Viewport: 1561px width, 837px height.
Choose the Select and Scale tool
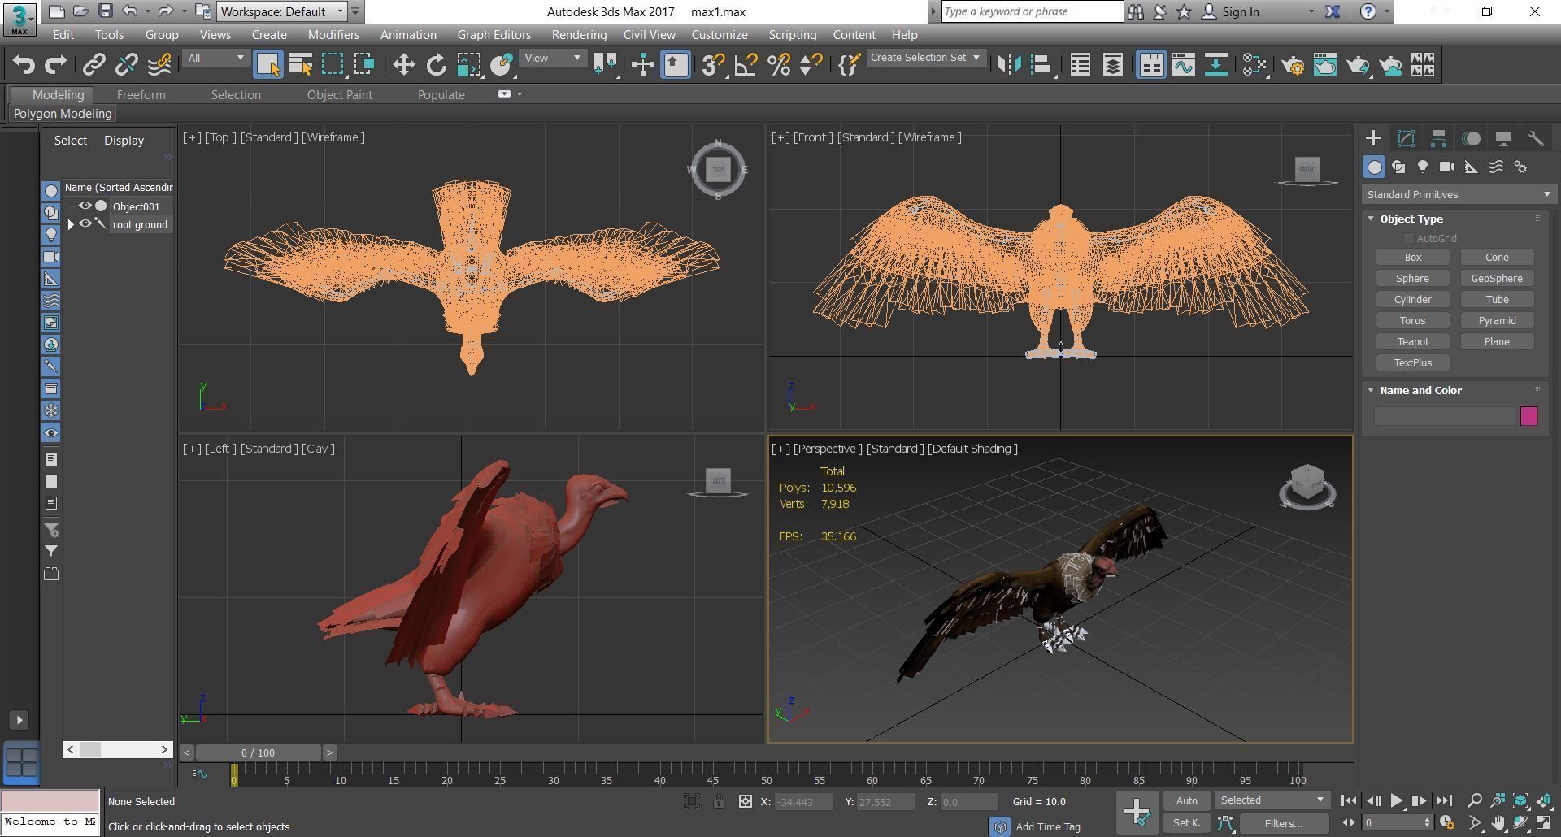click(x=468, y=64)
